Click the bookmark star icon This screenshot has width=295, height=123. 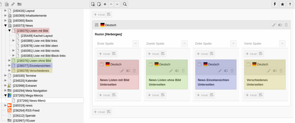click(283, 4)
